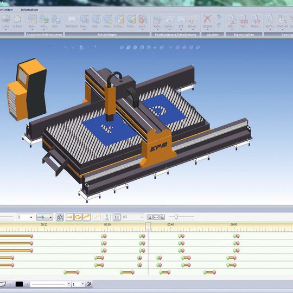Image resolution: width=293 pixels, height=293 pixels.
Task: Click the Sicht... visibility icon
Action: click(270, 19)
